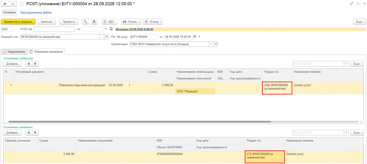Click the horizontal scrollbar of the upper table
The image size is (367, 164).
click(139, 122)
